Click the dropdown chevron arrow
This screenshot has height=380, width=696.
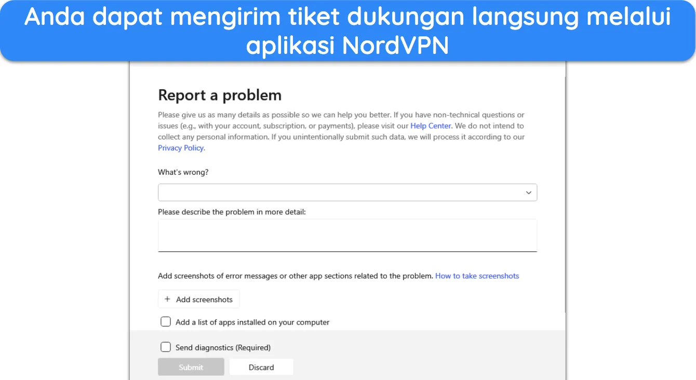click(528, 193)
